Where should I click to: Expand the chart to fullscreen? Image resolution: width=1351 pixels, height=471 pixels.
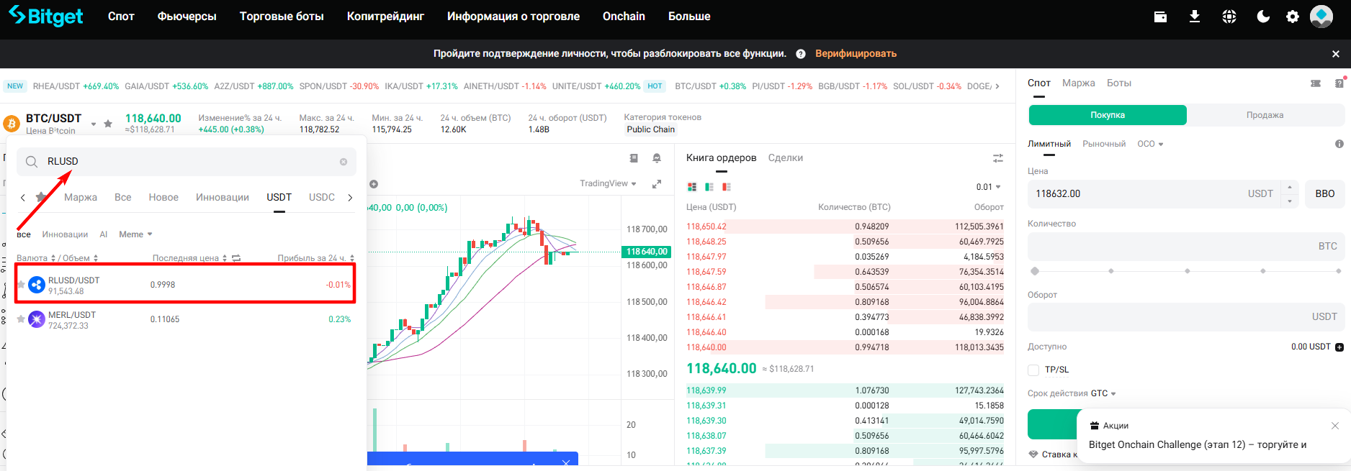(657, 184)
